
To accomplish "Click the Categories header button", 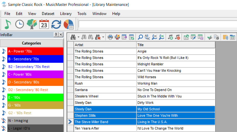I will coord(31,43).
